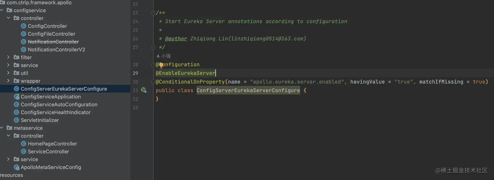Fold the annotations at @Configuration line
494x180 pixels.
click(x=153, y=65)
